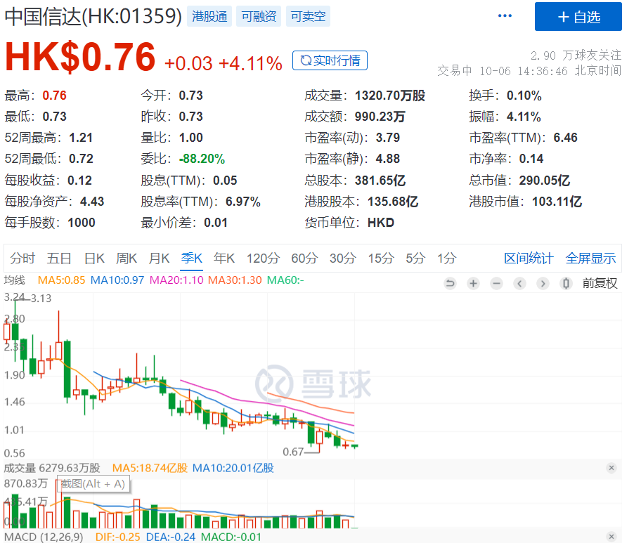Switch to the 五日 chart tab
The width and height of the screenshot is (641, 543).
coord(59,259)
